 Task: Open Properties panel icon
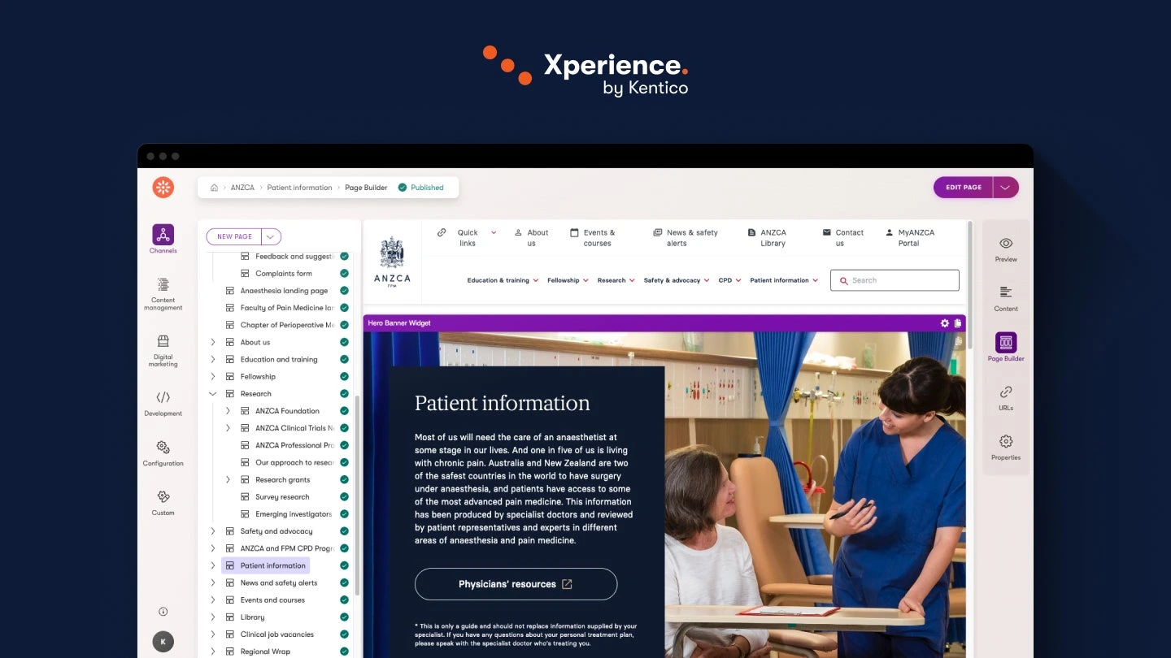pyautogui.click(x=1006, y=442)
